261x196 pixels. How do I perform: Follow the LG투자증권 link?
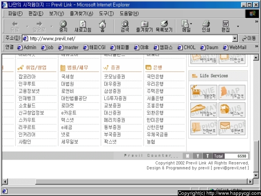pos(115,98)
